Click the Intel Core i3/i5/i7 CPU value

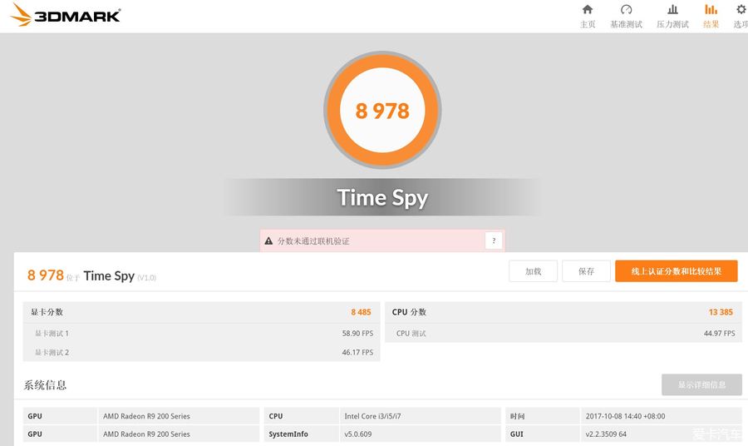(372, 416)
